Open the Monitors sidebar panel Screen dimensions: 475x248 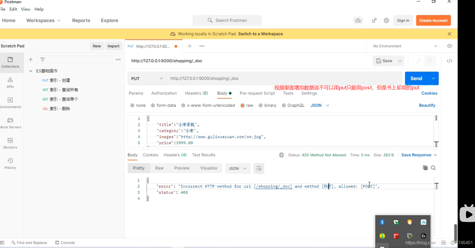pos(10,143)
